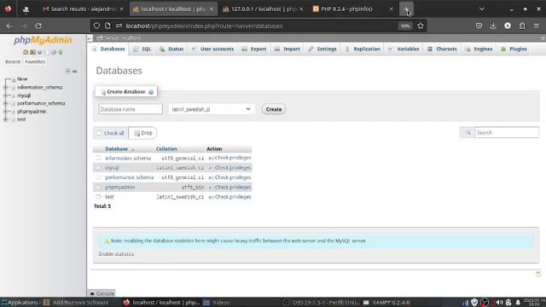The height and width of the screenshot is (307, 546).
Task: Open Plugins tab
Action: pos(514,49)
